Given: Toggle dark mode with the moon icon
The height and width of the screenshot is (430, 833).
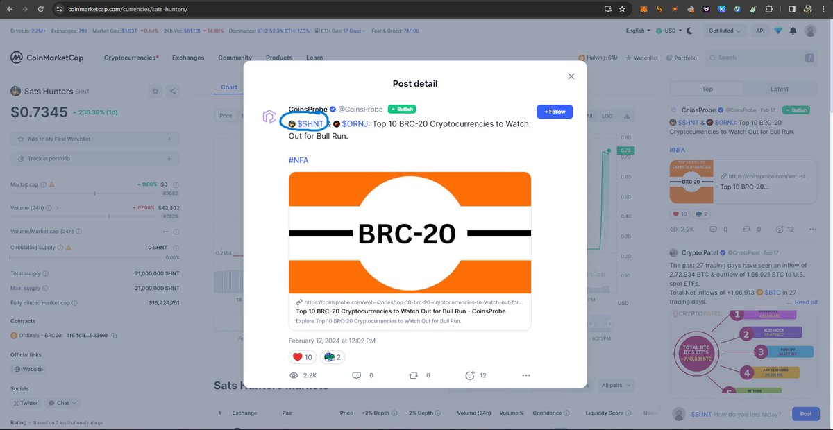Looking at the screenshot, I should click(x=689, y=31).
